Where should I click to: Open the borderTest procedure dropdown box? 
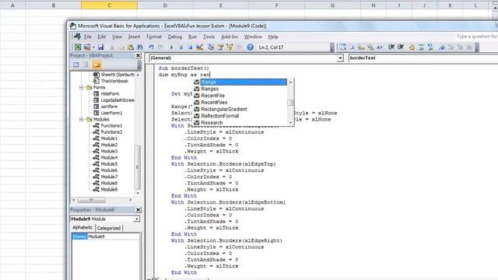point(423,58)
